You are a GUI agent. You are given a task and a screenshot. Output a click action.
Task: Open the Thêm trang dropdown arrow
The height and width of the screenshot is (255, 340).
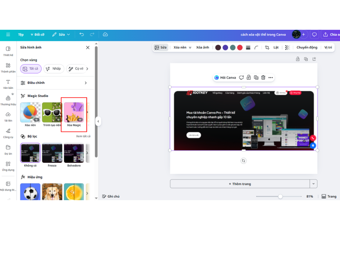pos(313,184)
